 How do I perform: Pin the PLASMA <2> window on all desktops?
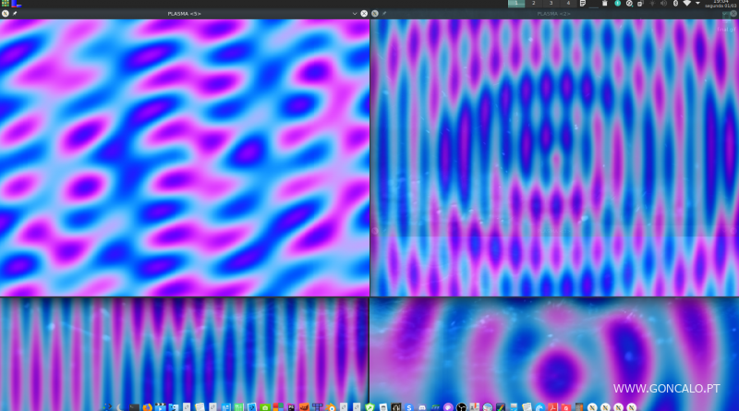[x=384, y=14]
